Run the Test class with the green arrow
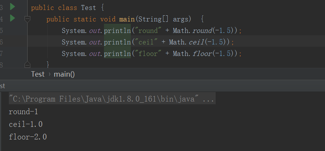 [12, 7]
